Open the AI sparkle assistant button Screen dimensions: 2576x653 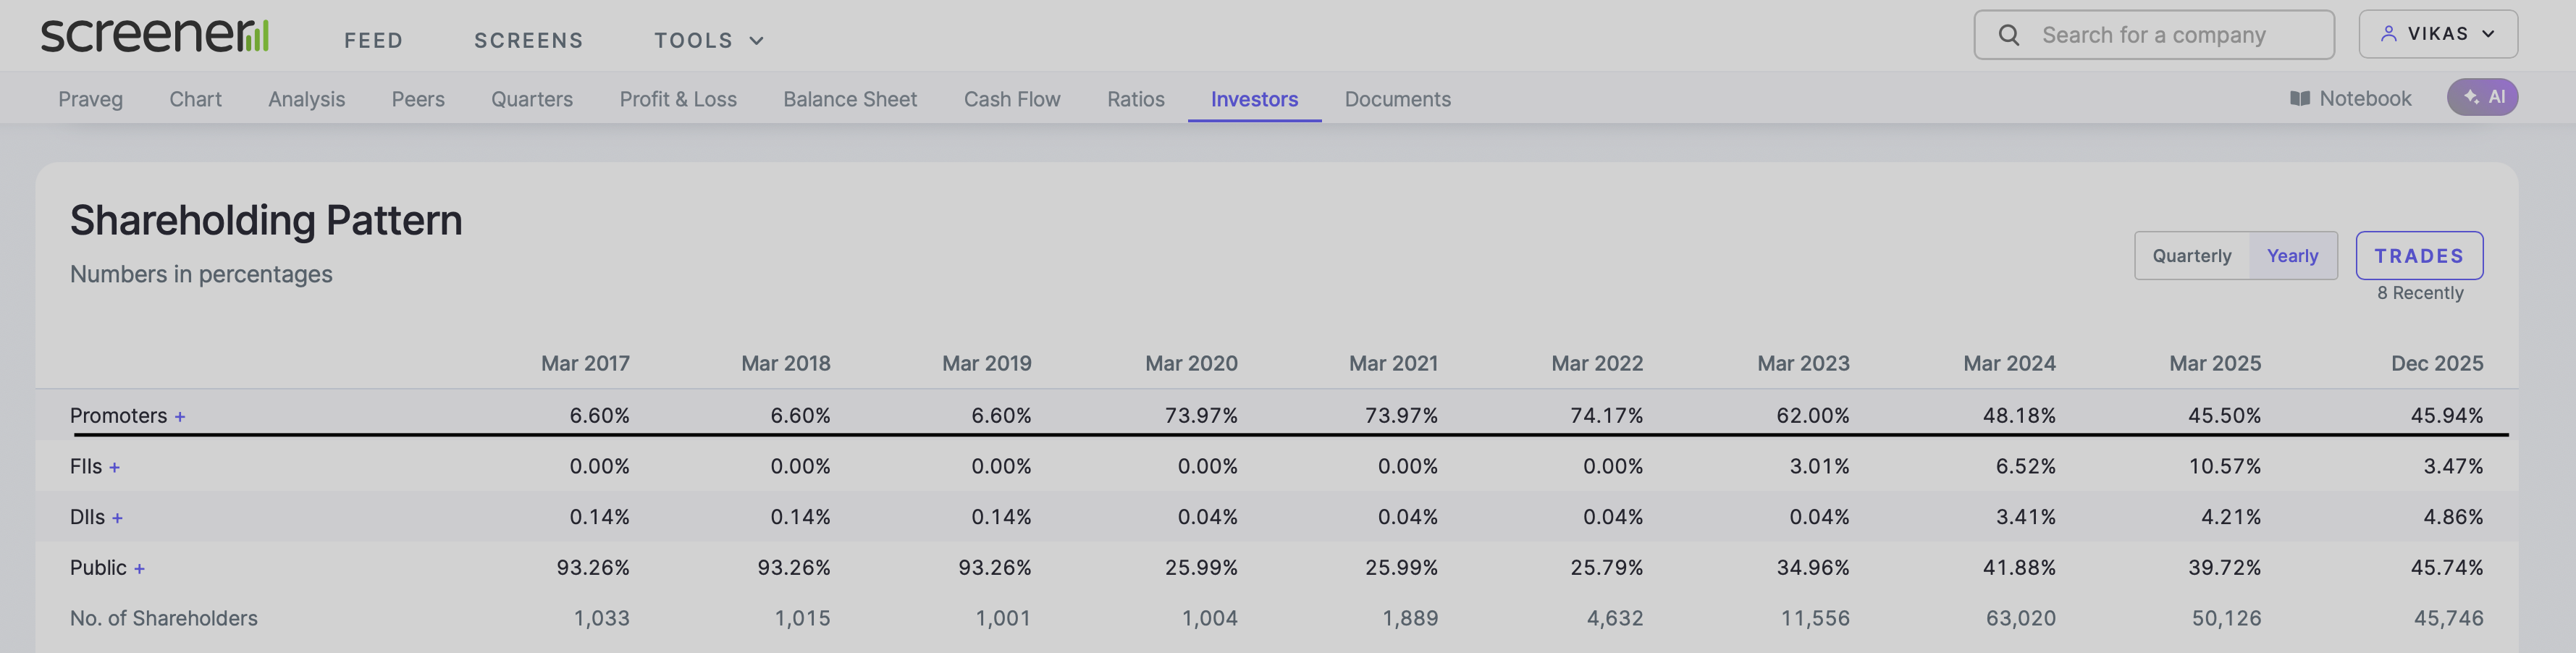tap(2481, 97)
